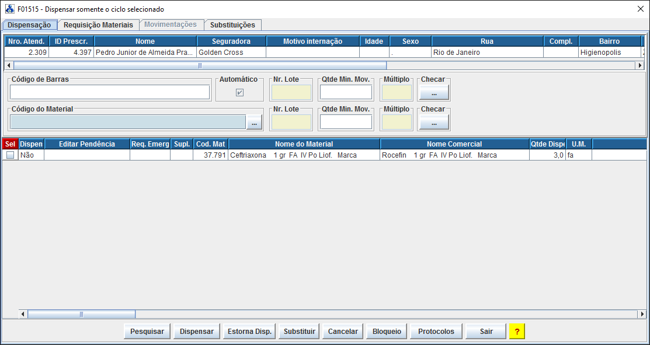Viewport: 650px width, 345px height.
Task: Click the Dispensar button
Action: click(x=197, y=331)
